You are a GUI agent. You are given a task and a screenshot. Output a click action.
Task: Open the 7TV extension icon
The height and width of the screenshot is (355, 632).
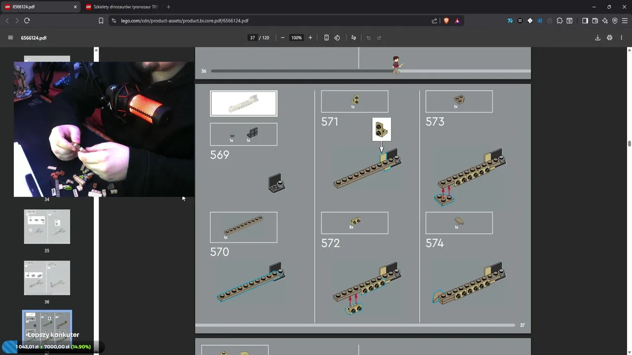(x=510, y=21)
